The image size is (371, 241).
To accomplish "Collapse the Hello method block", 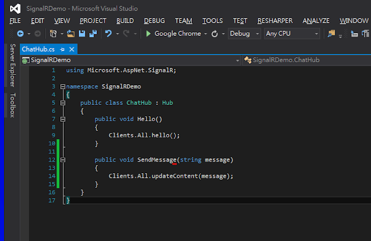I will (63, 119).
